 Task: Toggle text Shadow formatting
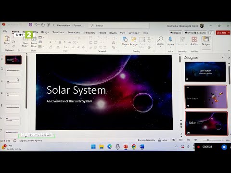[64, 42]
